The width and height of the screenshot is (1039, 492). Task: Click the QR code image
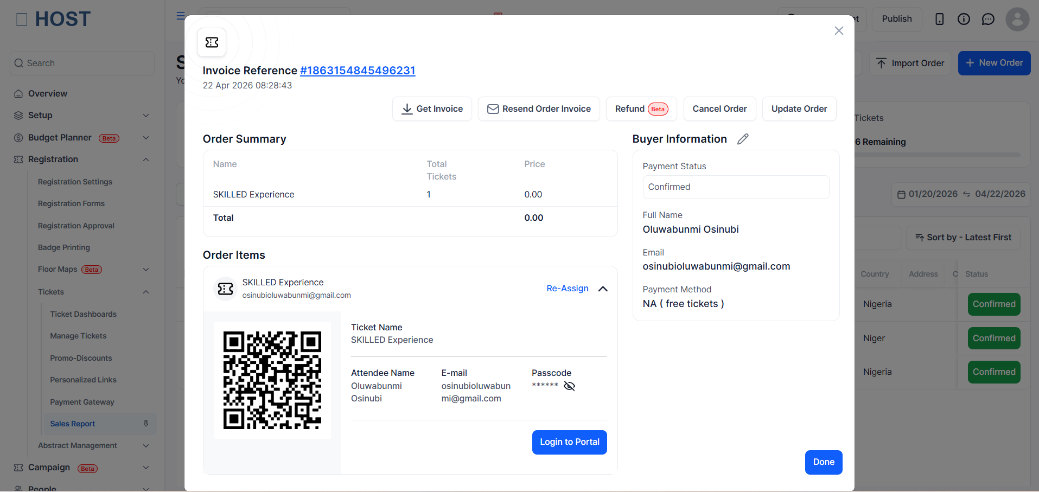point(272,380)
